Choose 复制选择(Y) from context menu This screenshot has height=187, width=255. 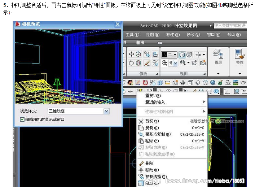172,177
